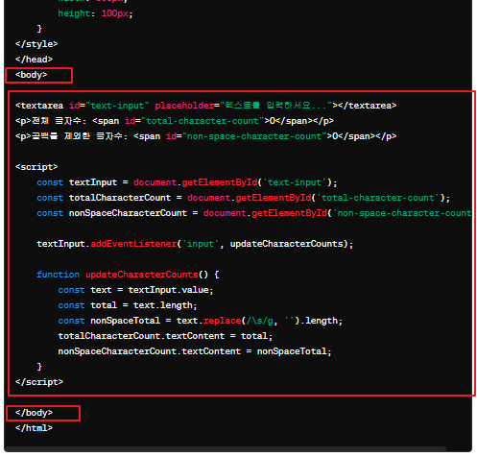Screen dimensions: 477x457
Task: Click the 'input' event string
Action: point(201,244)
